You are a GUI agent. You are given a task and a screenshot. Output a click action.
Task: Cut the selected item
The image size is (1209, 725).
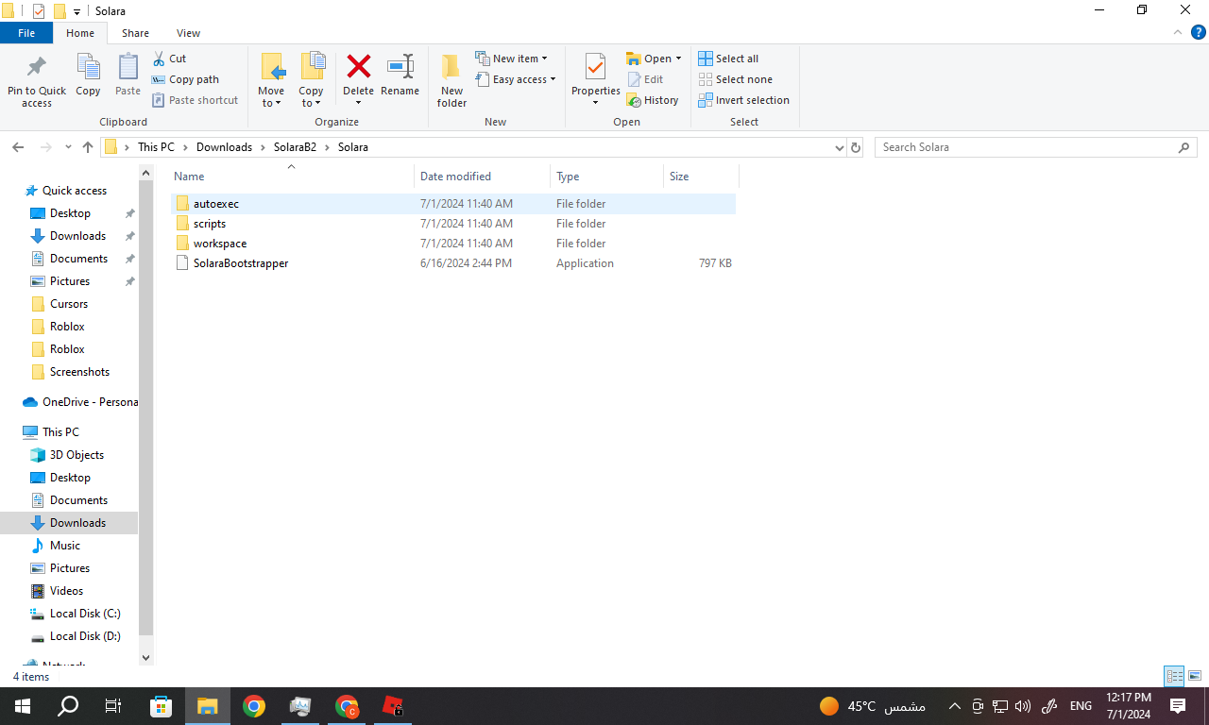[170, 59]
